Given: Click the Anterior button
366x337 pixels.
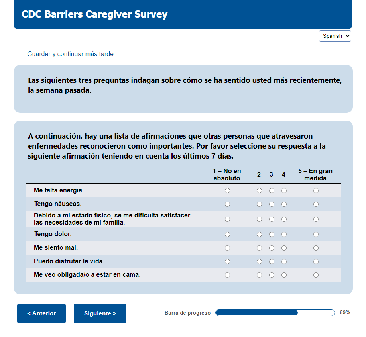Looking at the screenshot, I should coord(41,313).
